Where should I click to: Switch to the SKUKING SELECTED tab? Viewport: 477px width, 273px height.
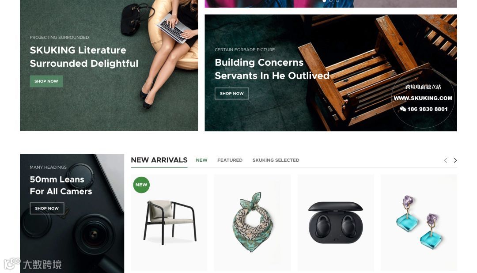[276, 160]
